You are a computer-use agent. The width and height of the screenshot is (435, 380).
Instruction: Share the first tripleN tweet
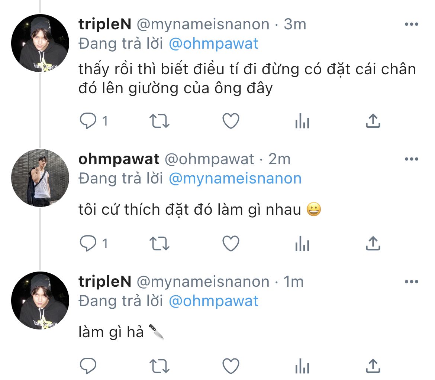pos(373,121)
